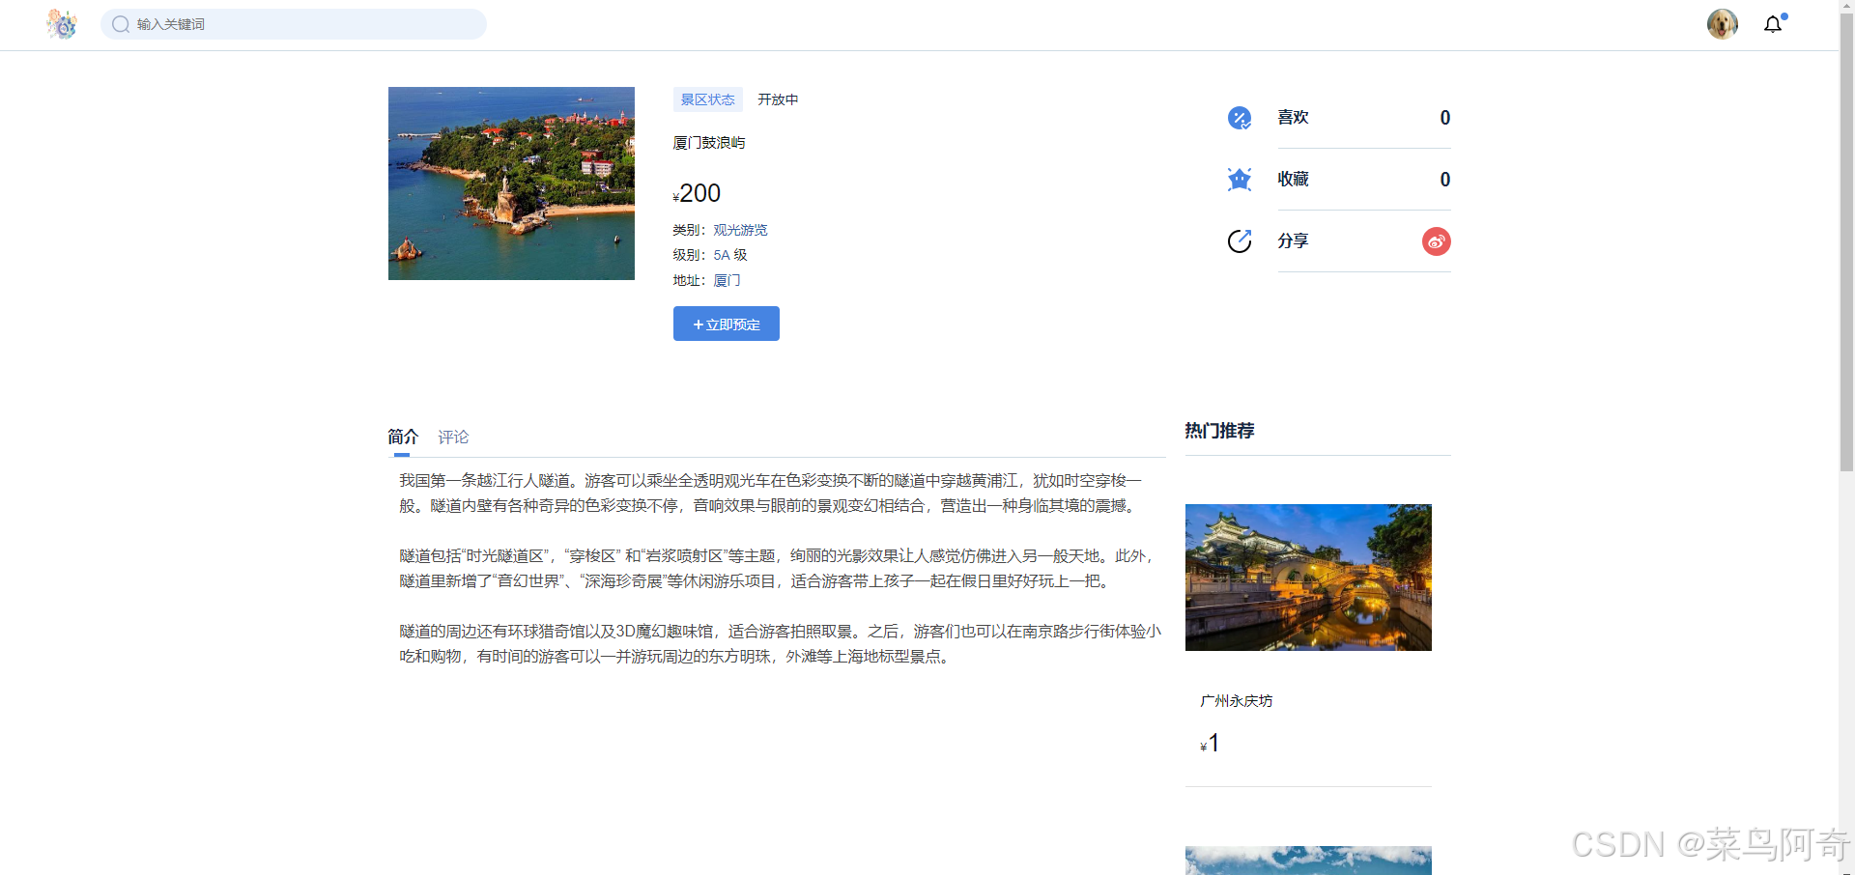Click the 喜欢 like icon

point(1240,118)
